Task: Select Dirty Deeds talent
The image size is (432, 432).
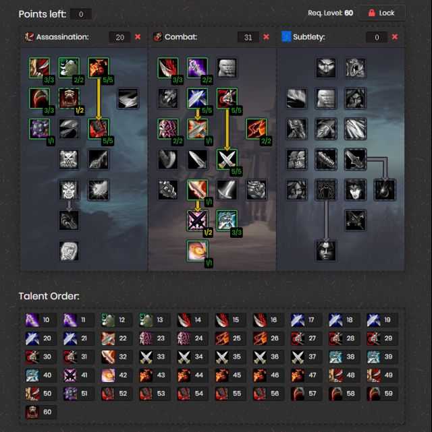Action: coord(356,190)
